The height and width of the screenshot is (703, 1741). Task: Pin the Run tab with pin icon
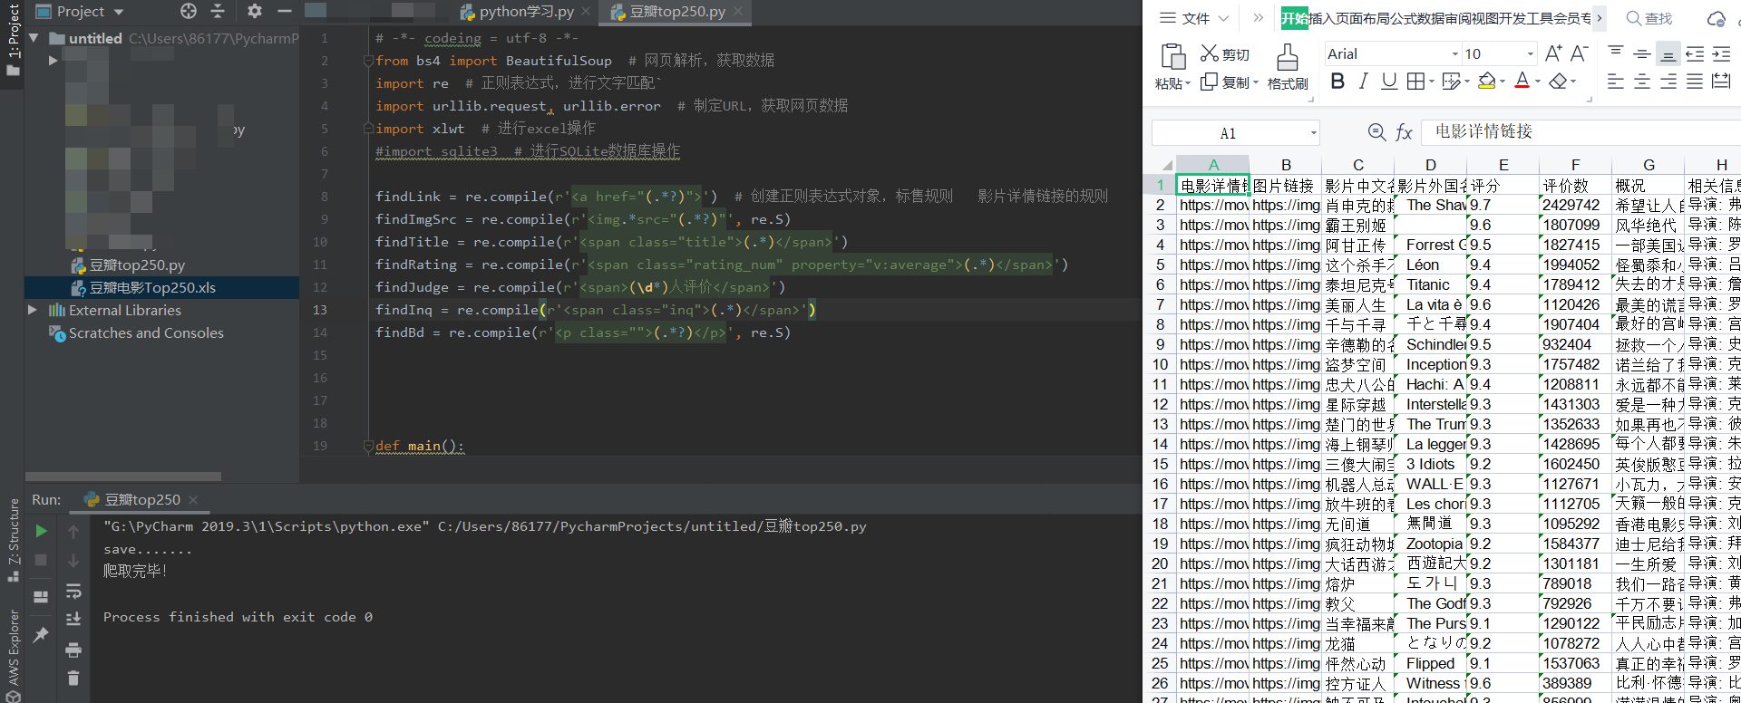[x=41, y=635]
